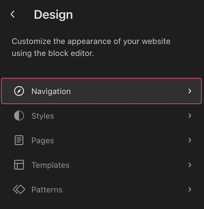Select the Pages menu item label
204x209 pixels.
click(43, 140)
